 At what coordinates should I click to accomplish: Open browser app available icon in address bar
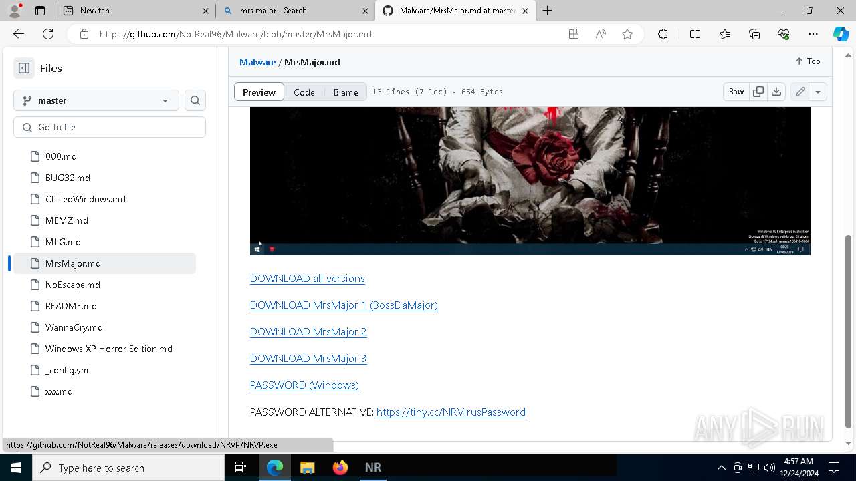point(574,34)
